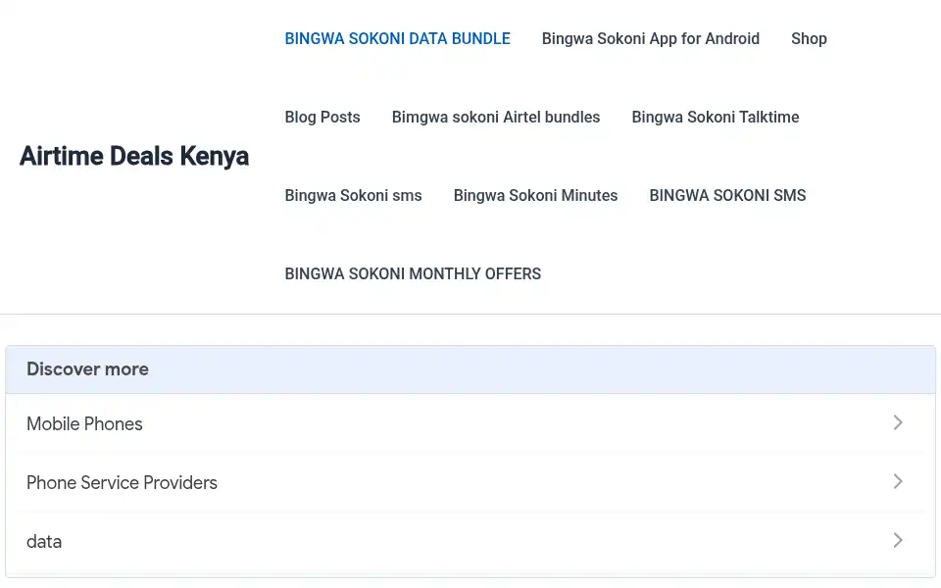Open the data suggestion row
The height and width of the screenshot is (588, 941).
[x=470, y=541]
